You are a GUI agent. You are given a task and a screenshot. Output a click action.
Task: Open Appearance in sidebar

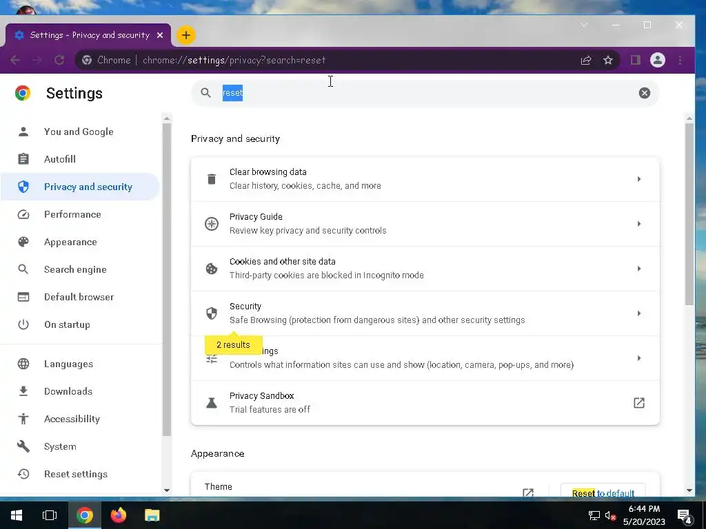tap(80, 242)
